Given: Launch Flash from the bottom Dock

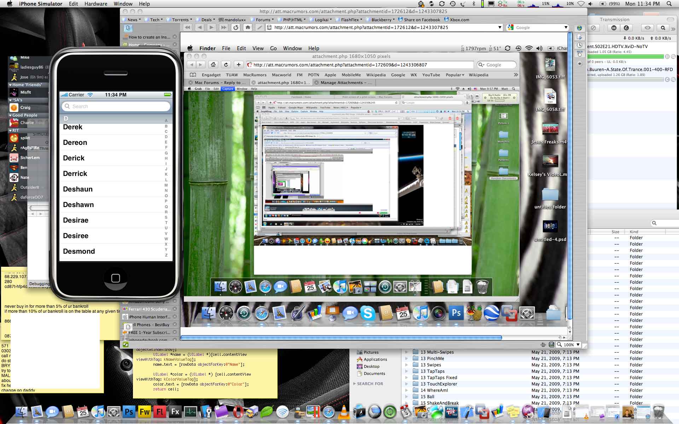Looking at the screenshot, I should [160, 412].
